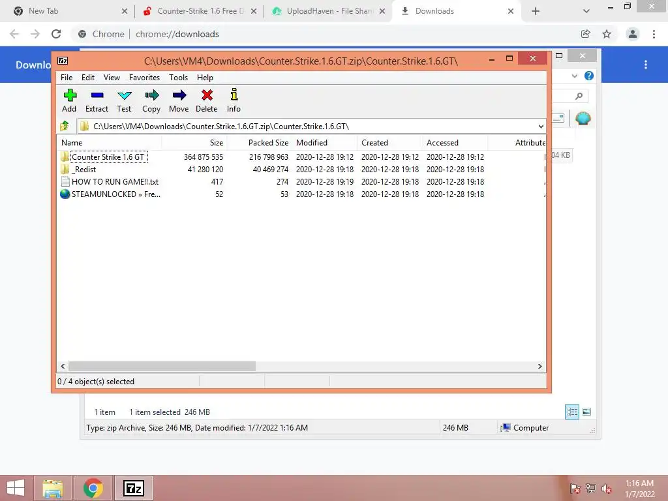Close the Downloads tab
Viewport: 668px width, 501px height.
(x=511, y=11)
